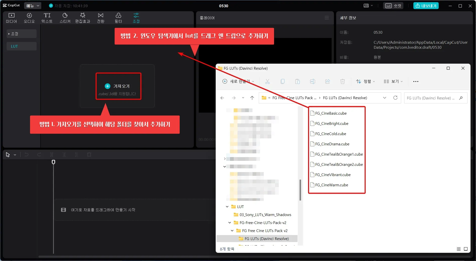Screen dimensions: 476x261
Task: Click the Explorer Cut scissors icon
Action: coord(268,81)
